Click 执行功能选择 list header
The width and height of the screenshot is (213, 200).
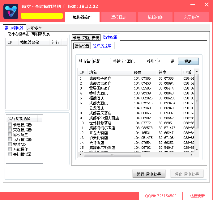click(x=22, y=119)
